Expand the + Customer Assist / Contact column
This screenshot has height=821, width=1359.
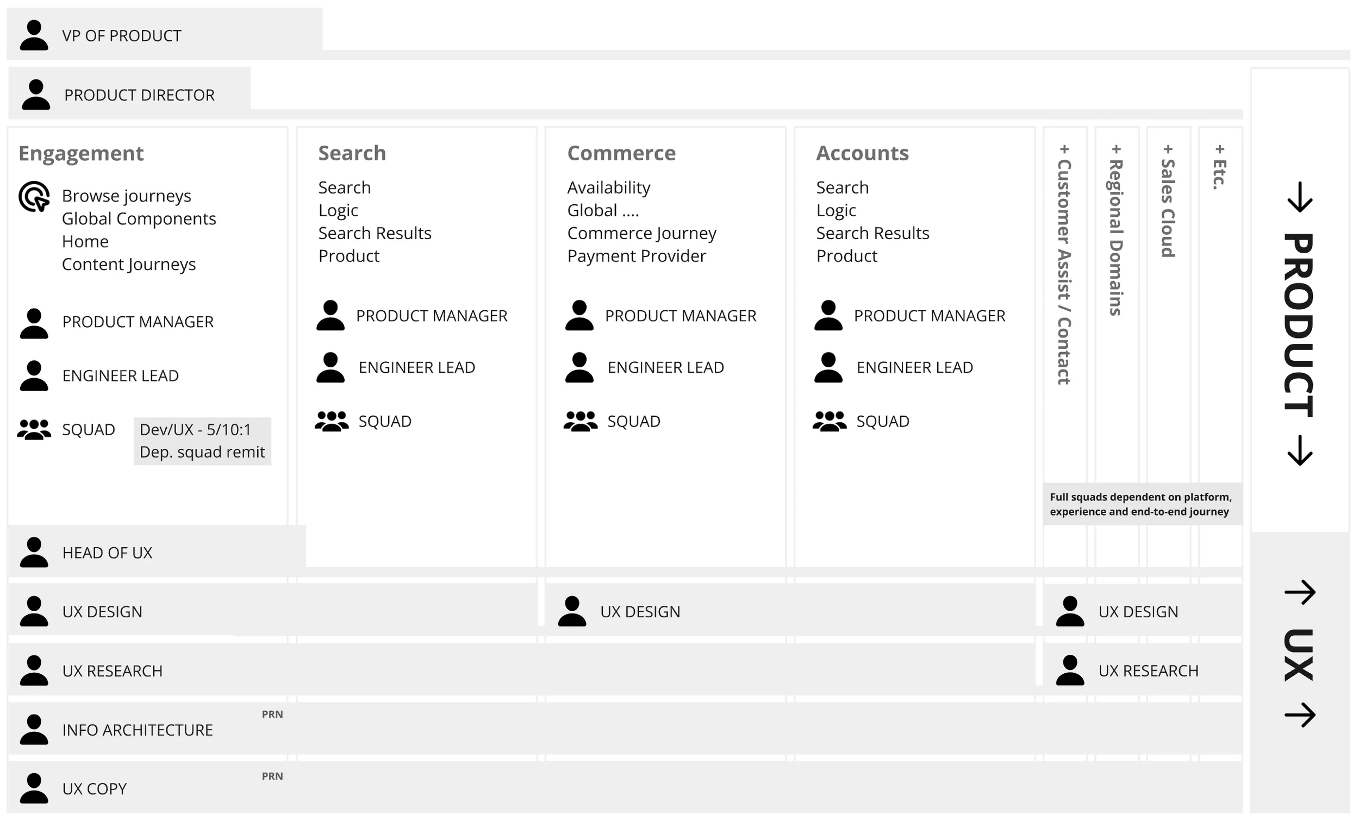pyautogui.click(x=1064, y=265)
